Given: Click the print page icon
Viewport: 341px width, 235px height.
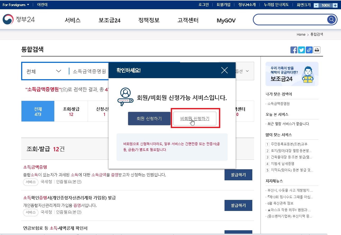Looking at the screenshot, I should tap(317, 50).
